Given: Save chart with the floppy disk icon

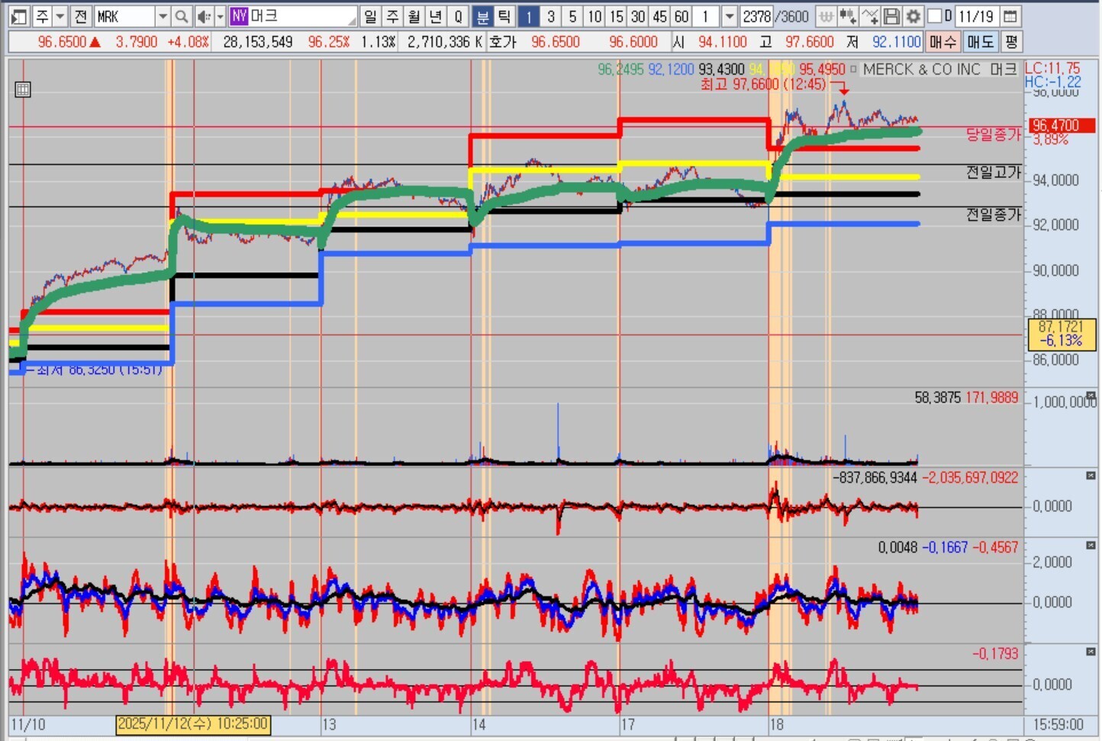Looking at the screenshot, I should pos(891,16).
